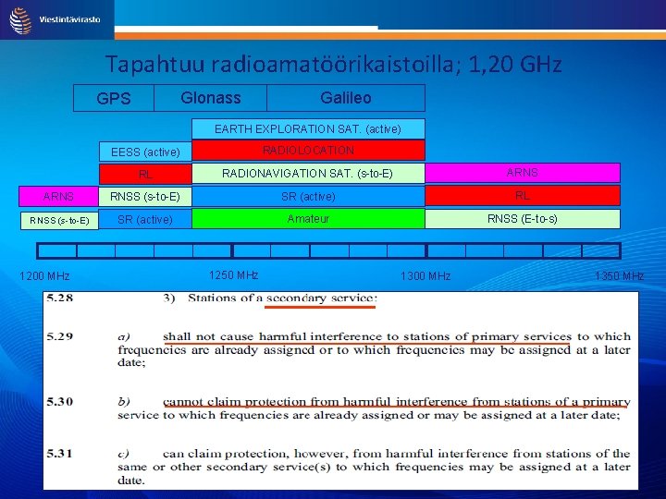Click the frequency scale bar

click(328, 250)
